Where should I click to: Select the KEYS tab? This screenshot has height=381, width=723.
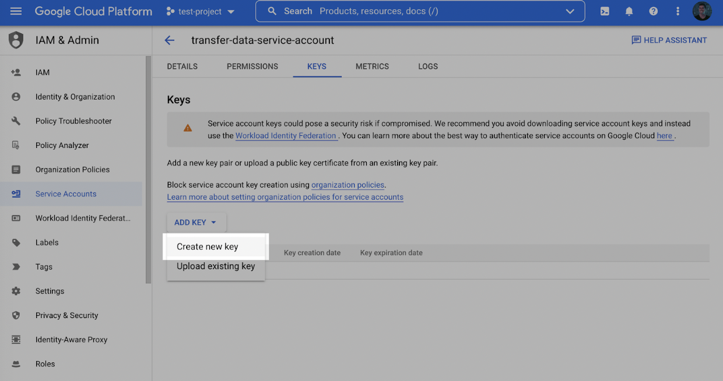pos(317,66)
